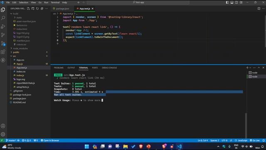Open Source Control view

pos(3,35)
